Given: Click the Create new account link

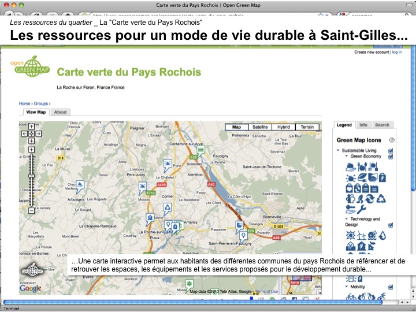Looking at the screenshot, I should tap(372, 52).
